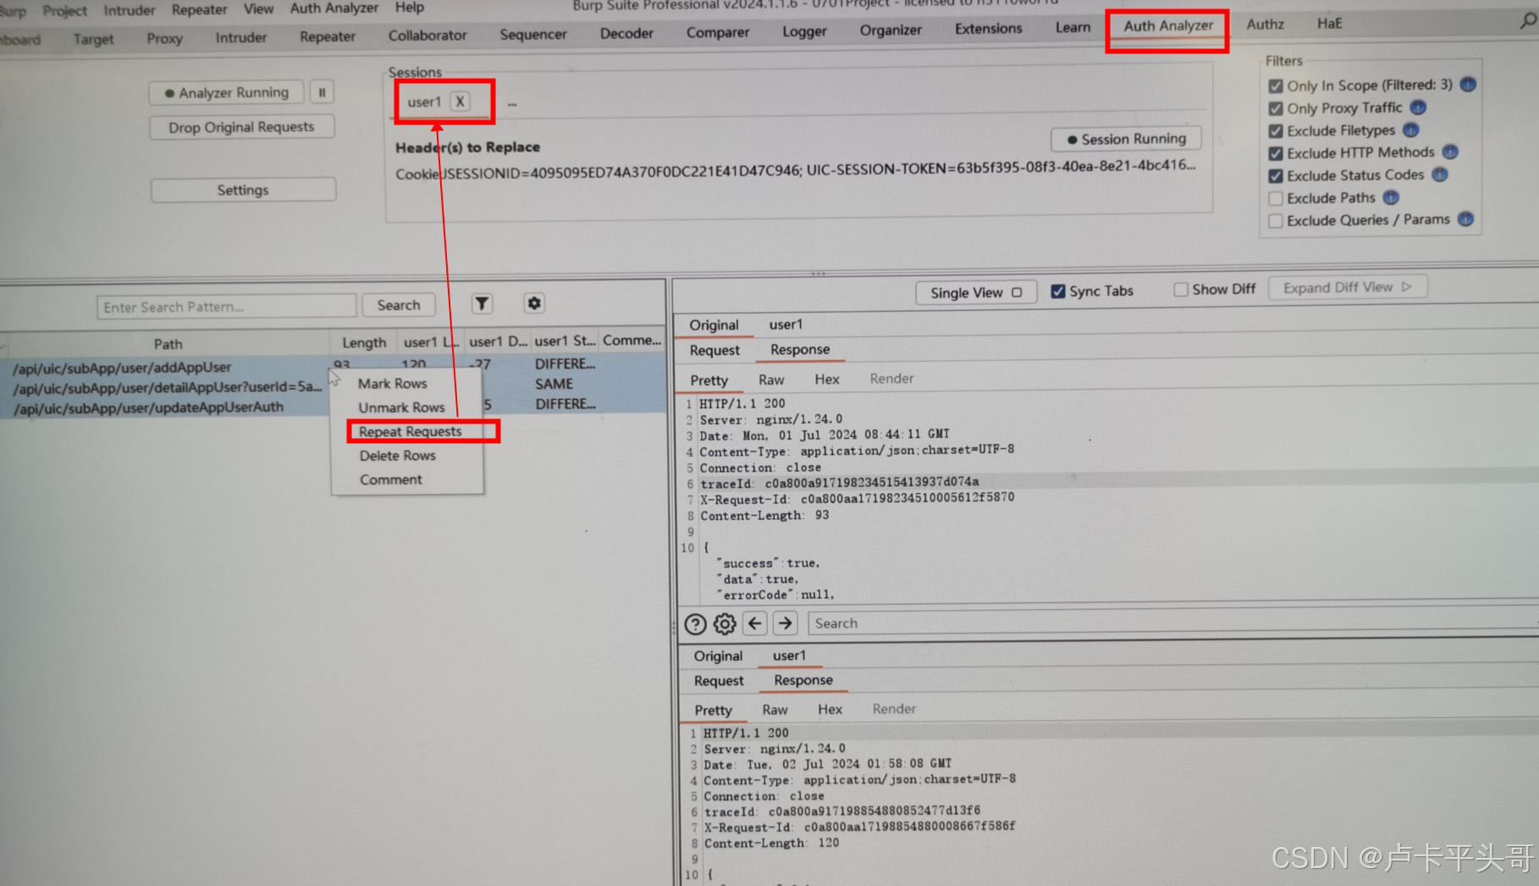Open the search settings gear icon

pos(533,303)
